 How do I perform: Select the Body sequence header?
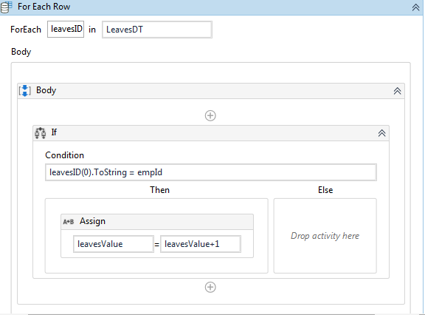(211, 91)
